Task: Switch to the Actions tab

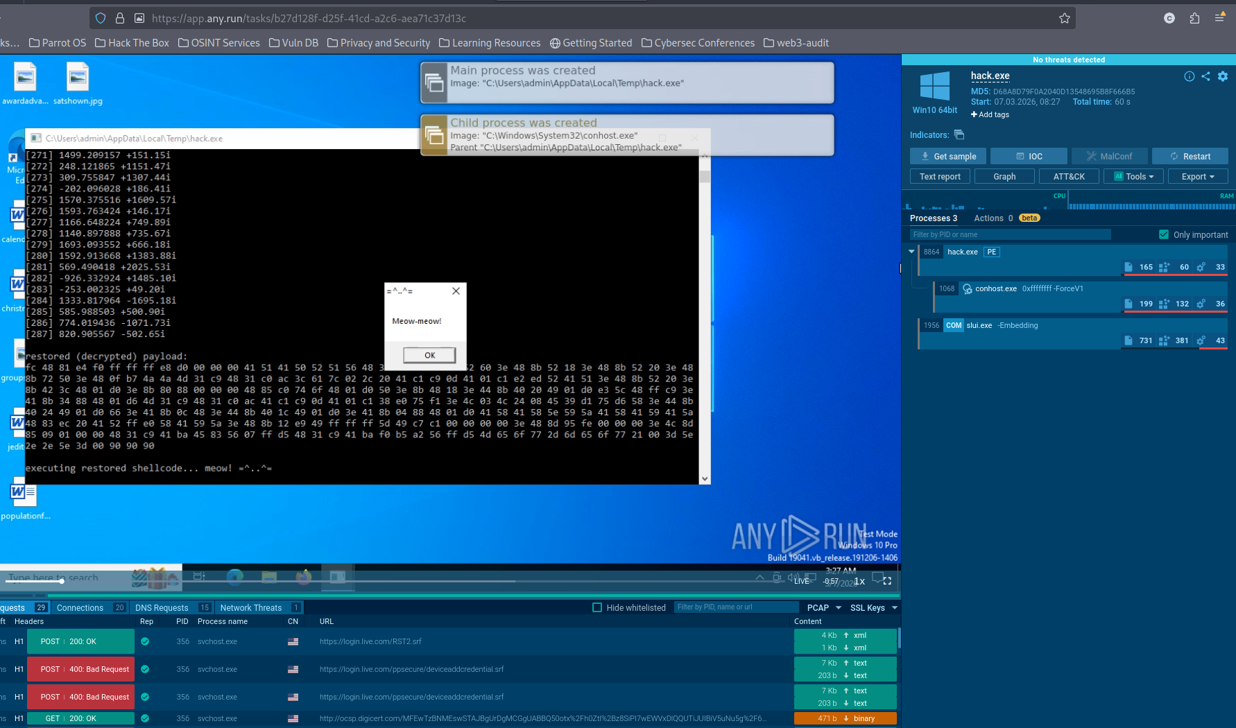Action: coord(990,218)
